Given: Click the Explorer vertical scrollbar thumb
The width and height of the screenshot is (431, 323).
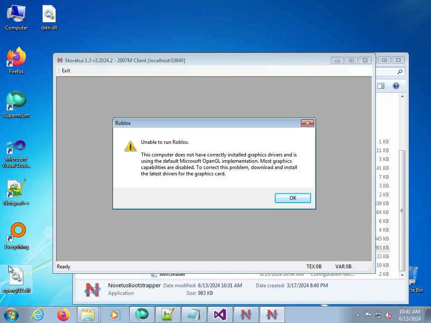Looking at the screenshot, I should (x=402, y=211).
